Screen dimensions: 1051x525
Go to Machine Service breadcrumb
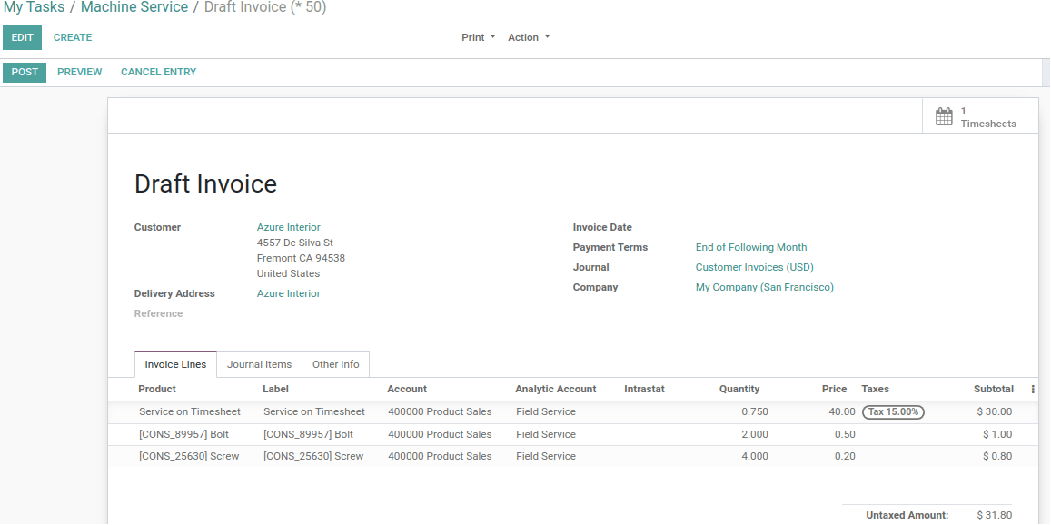pos(134,7)
